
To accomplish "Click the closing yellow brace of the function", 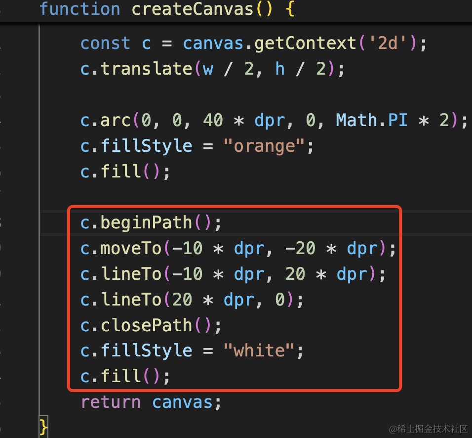I will tap(43, 427).
